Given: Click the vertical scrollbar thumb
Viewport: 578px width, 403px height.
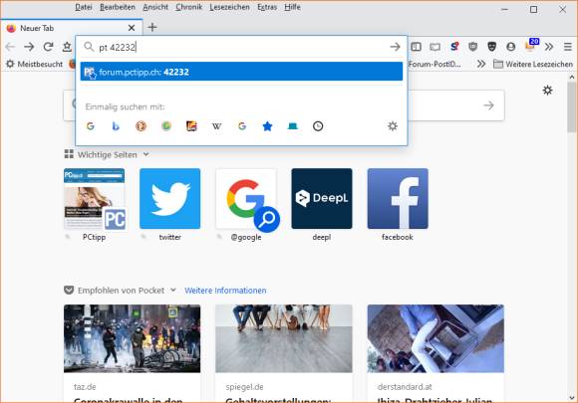Looking at the screenshot, I should (572, 106).
